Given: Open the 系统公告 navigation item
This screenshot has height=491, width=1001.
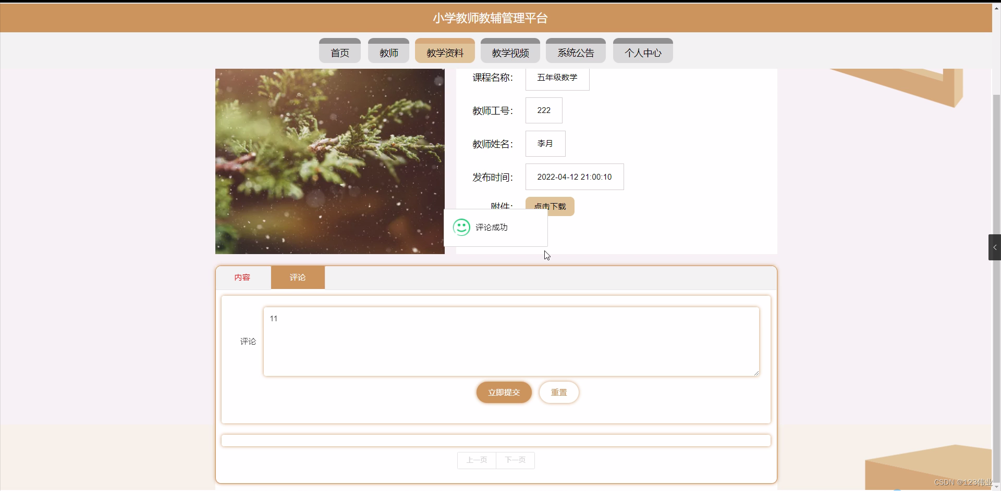Looking at the screenshot, I should [x=575, y=51].
